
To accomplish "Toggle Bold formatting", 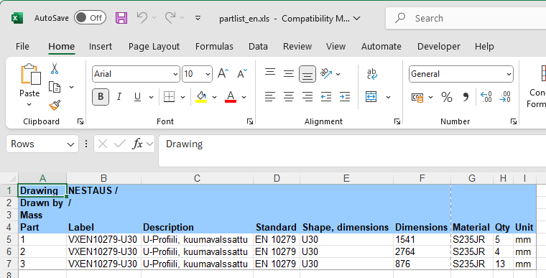I will tap(101, 97).
